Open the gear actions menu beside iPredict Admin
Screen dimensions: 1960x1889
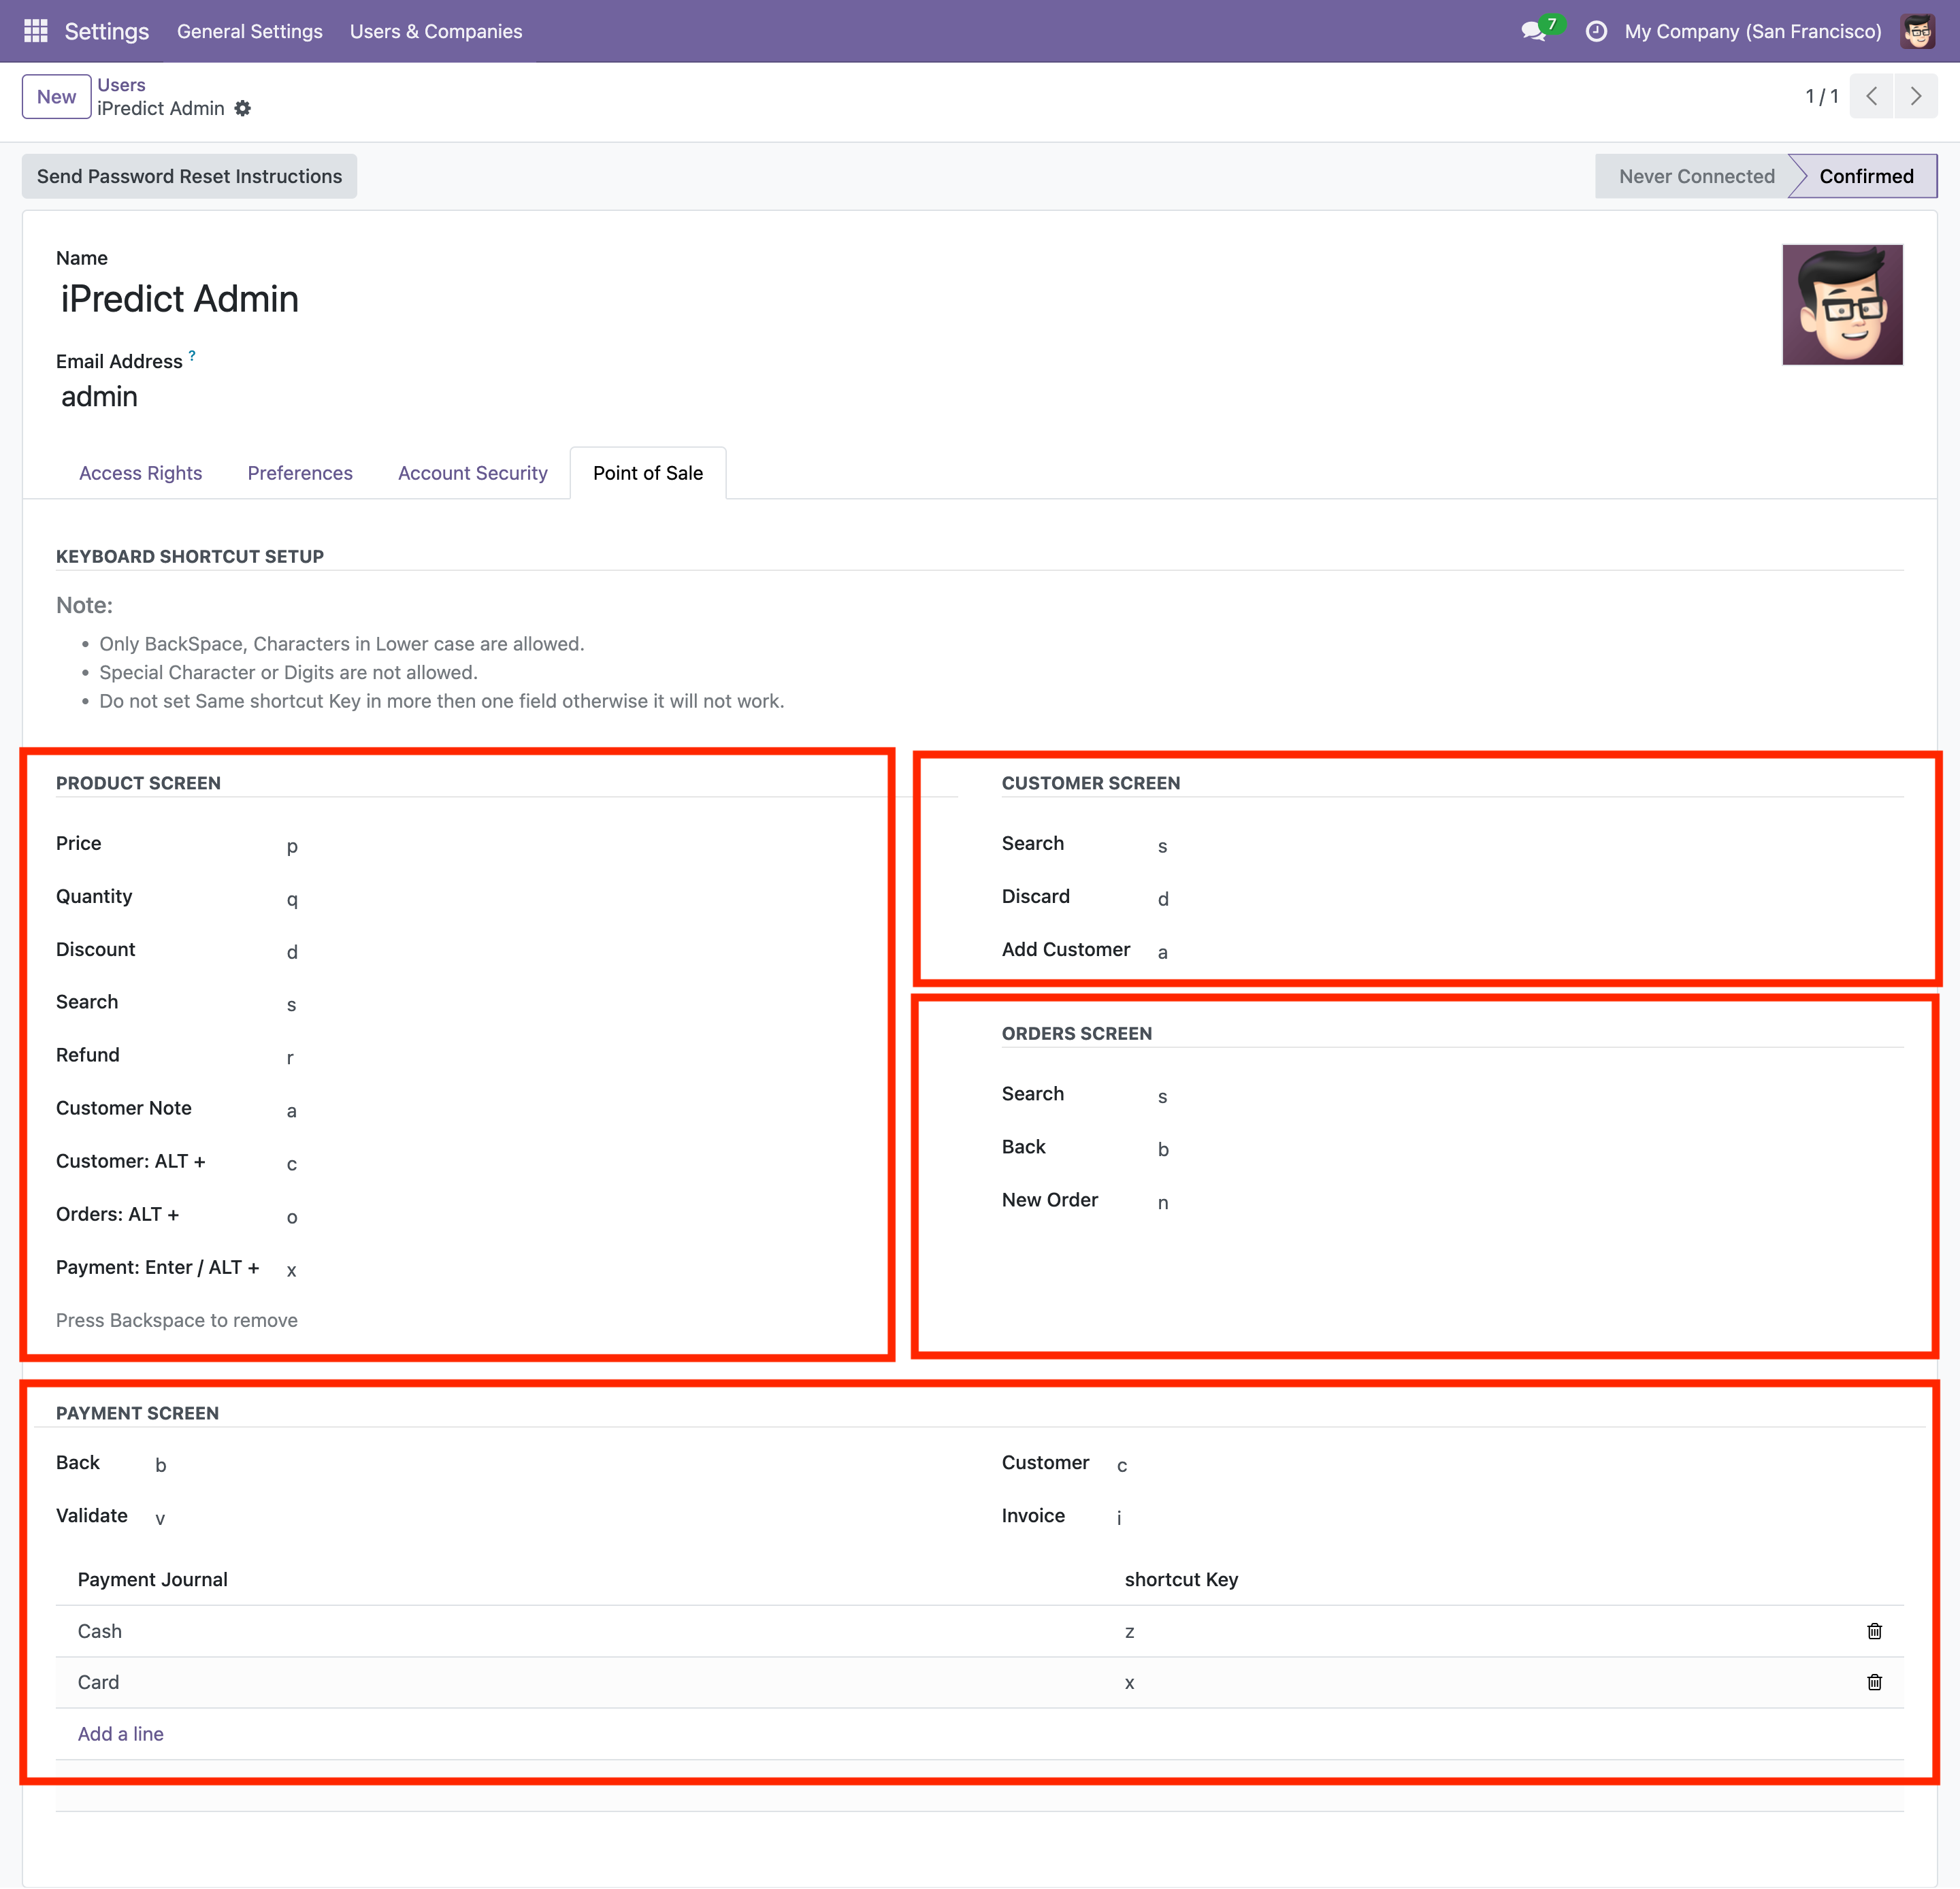pyautogui.click(x=243, y=108)
